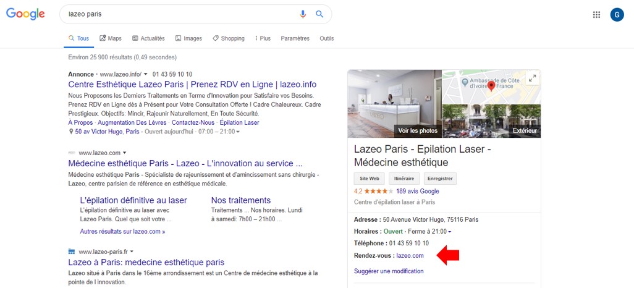Click the Site Web button
Viewport: 634px width, 288px height.
pos(370,179)
